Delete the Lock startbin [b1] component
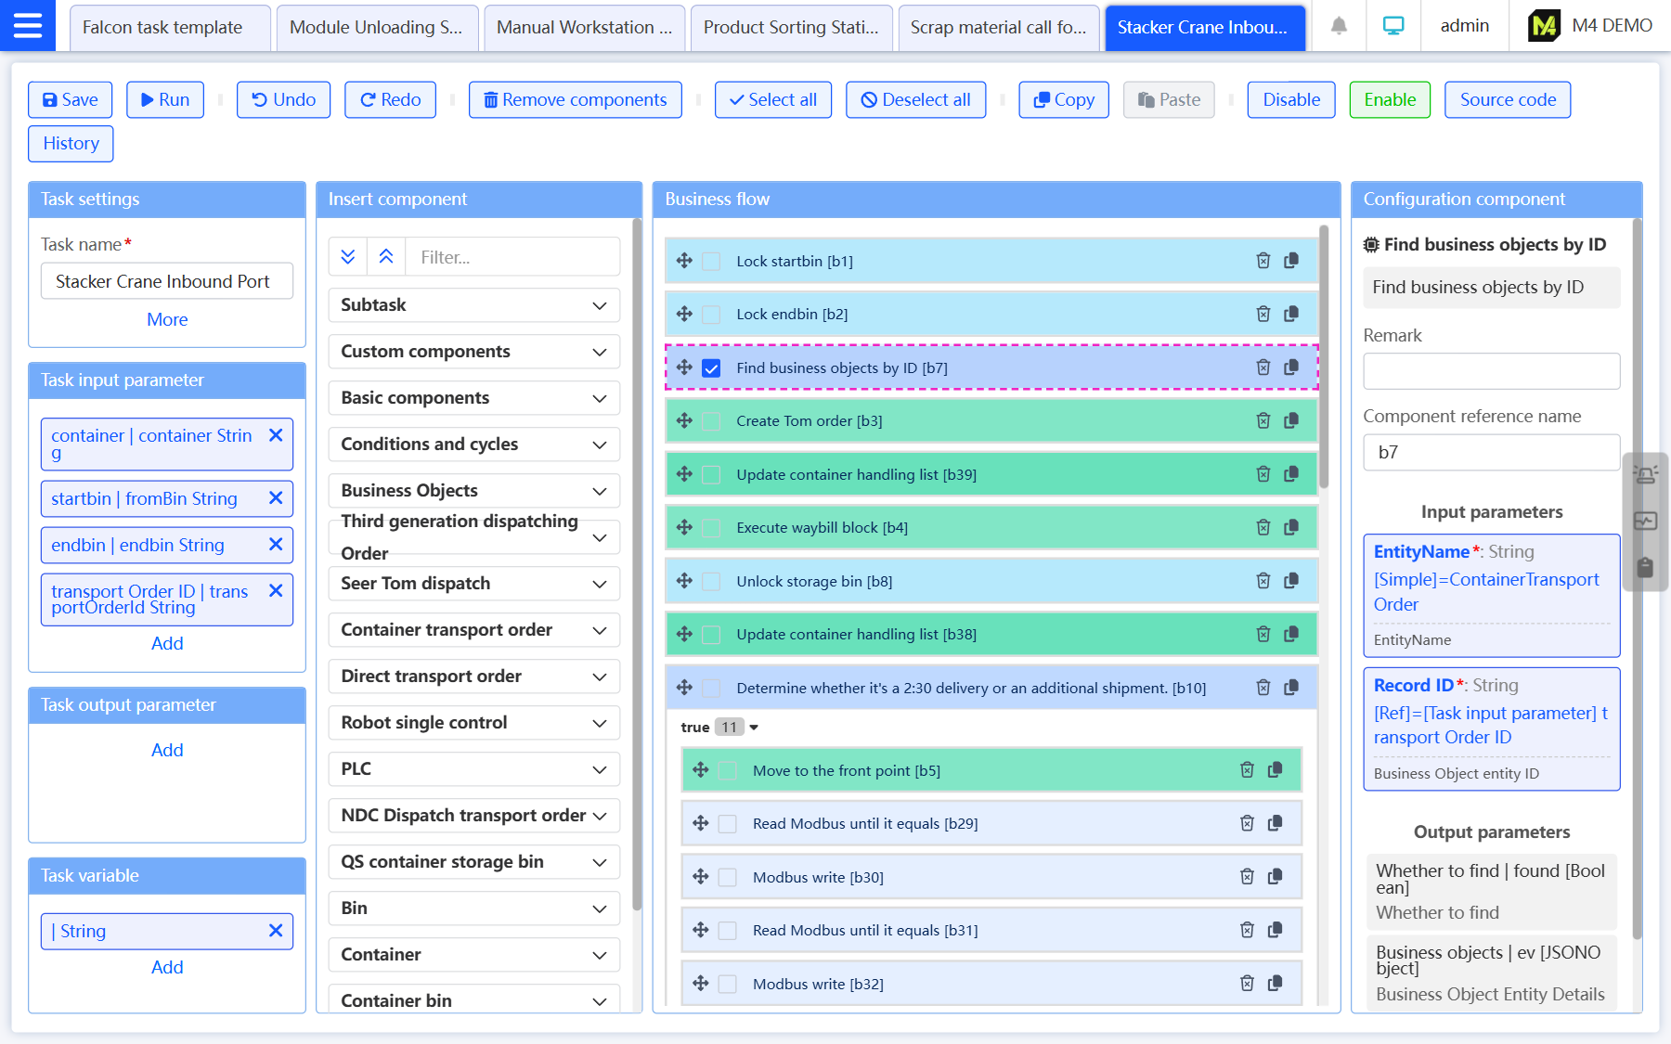This screenshot has width=1671, height=1044. pos(1263,261)
